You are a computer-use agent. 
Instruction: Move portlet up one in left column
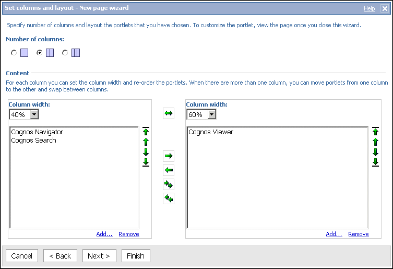coord(146,142)
